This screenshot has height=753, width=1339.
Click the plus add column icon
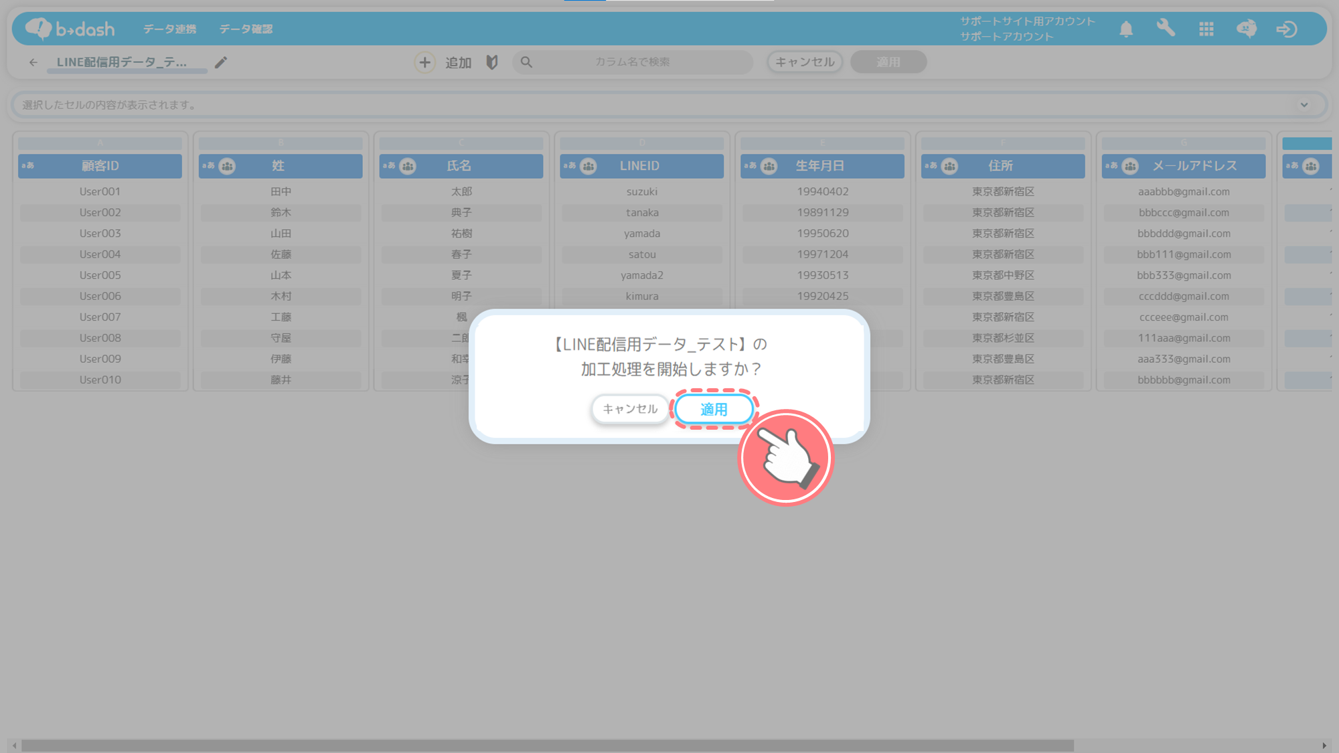point(424,62)
